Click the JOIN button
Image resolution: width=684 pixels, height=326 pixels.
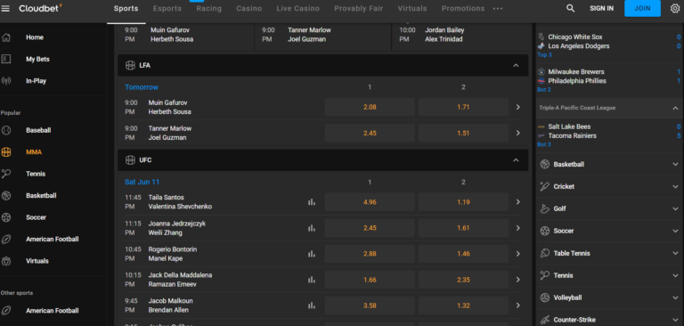click(x=642, y=8)
